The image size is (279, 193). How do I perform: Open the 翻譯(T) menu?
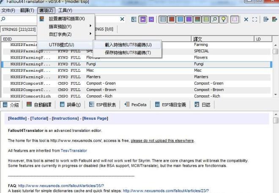click(27, 11)
